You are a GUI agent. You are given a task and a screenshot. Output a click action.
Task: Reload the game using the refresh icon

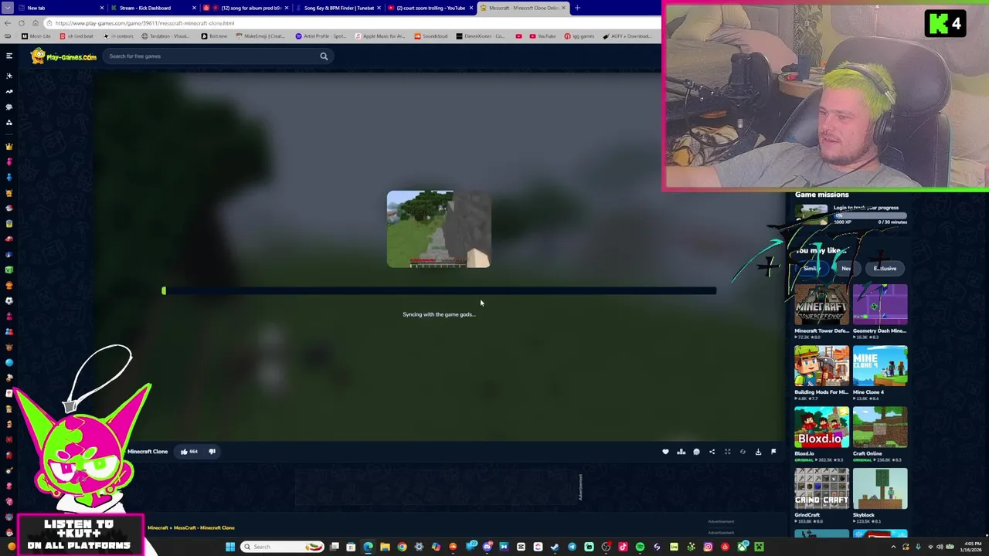click(x=743, y=452)
